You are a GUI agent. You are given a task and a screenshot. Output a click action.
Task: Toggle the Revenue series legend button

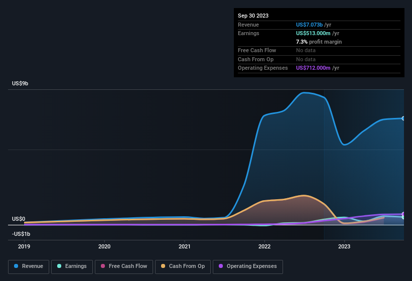coord(29,267)
